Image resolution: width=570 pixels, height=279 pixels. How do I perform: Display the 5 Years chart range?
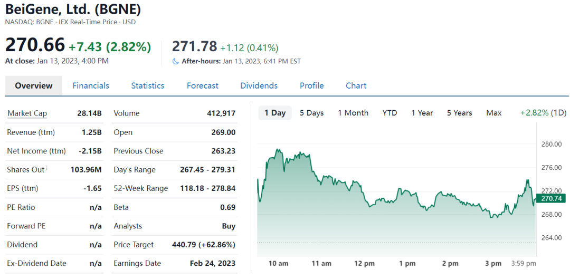point(460,113)
